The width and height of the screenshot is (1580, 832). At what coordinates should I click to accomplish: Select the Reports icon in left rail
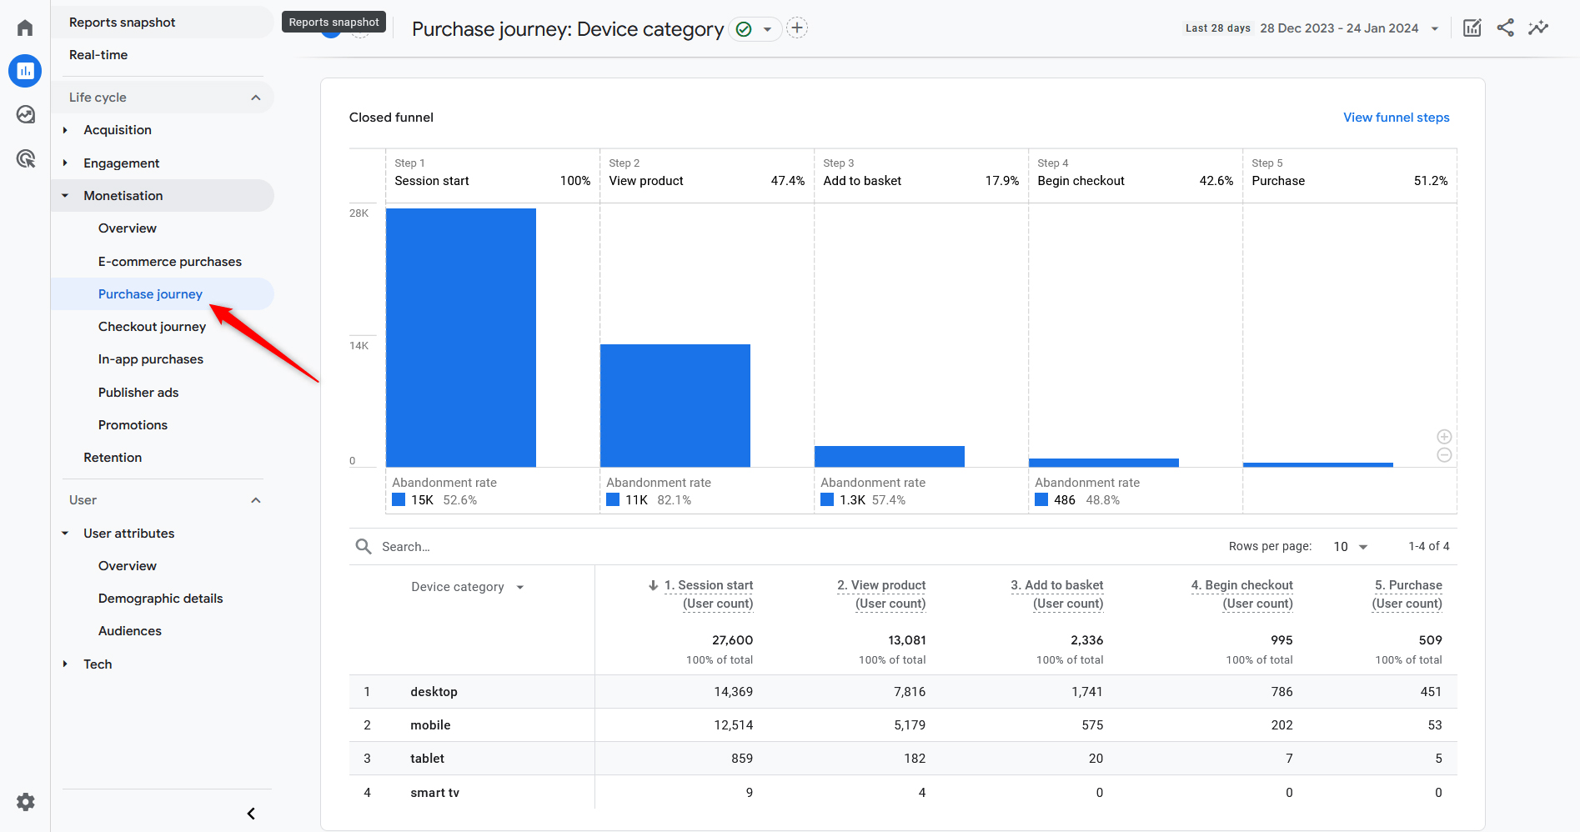[x=24, y=71]
